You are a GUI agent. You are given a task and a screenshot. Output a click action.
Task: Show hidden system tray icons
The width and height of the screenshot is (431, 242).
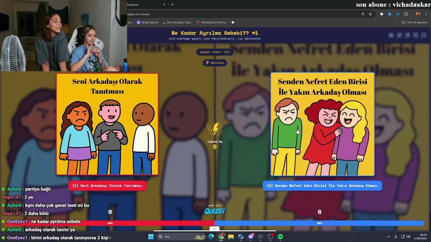point(388,237)
